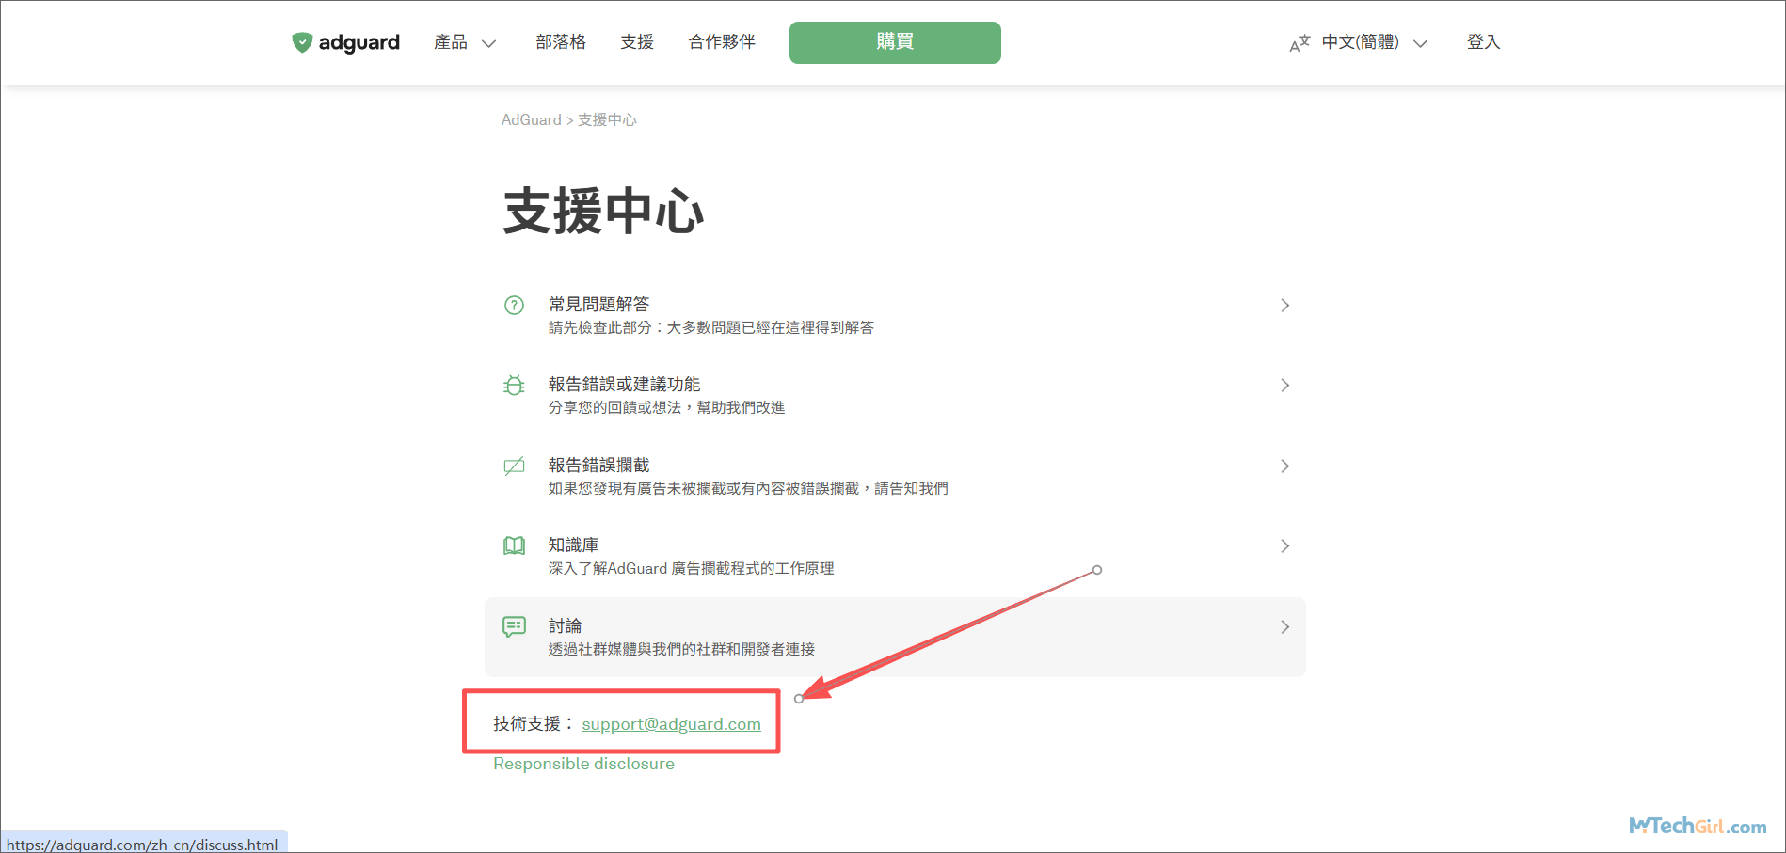The width and height of the screenshot is (1786, 853).
Task: Click the 登入 login link
Action: (x=1483, y=42)
